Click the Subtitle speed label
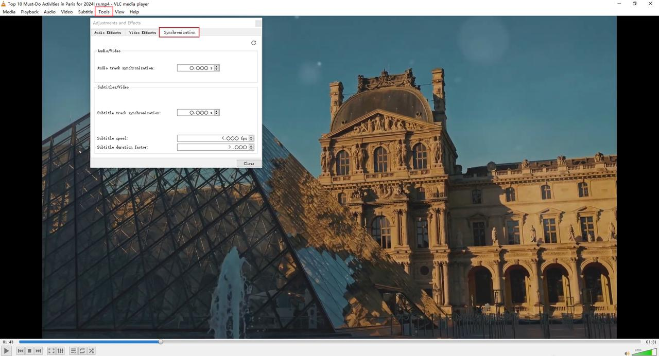 click(x=112, y=138)
